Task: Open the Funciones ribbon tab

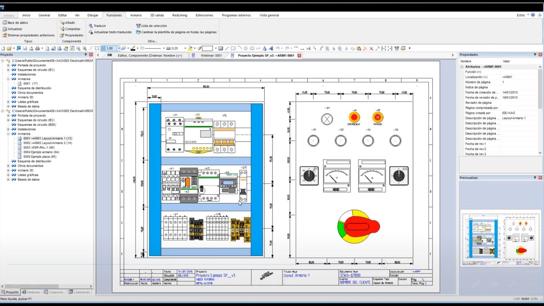Action: click(x=114, y=15)
